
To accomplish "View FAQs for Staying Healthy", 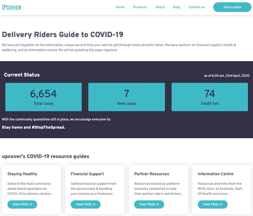I will (22, 204).
